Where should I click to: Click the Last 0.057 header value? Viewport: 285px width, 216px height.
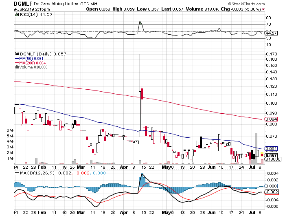tap(172, 9)
